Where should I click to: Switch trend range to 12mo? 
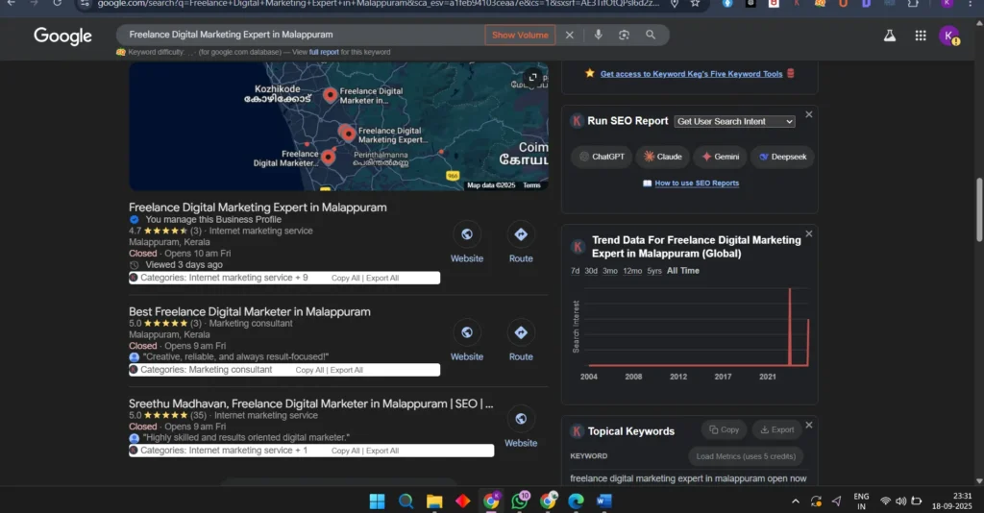click(632, 271)
